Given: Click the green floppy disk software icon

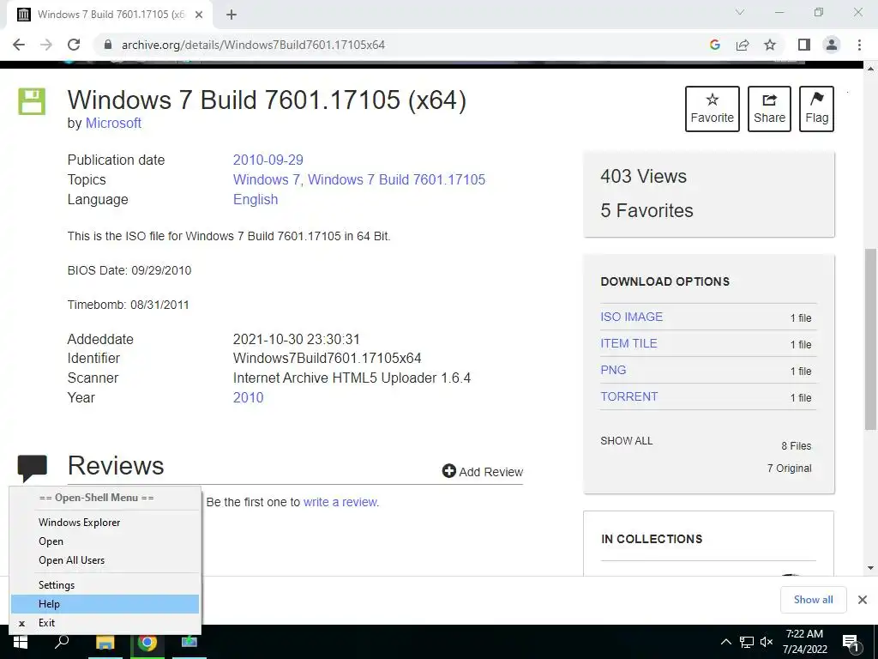Looking at the screenshot, I should coord(32,101).
